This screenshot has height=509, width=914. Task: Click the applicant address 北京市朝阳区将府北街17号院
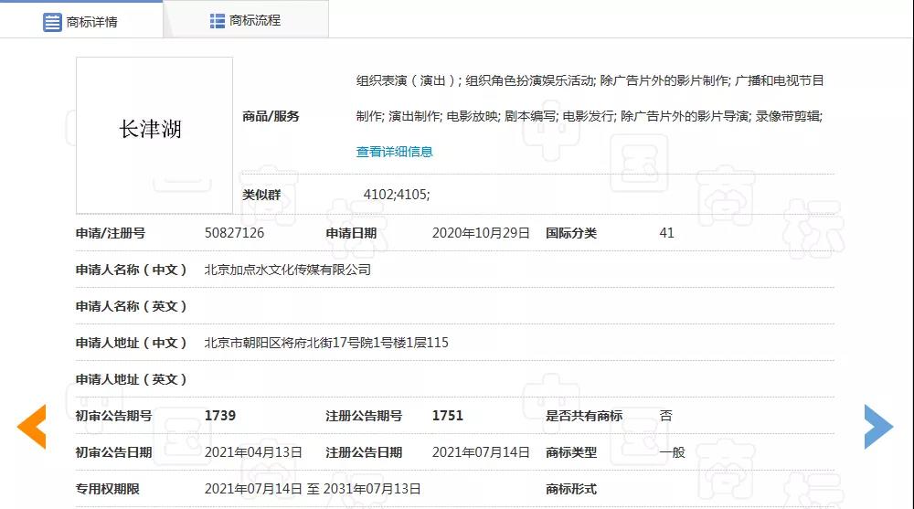click(326, 343)
